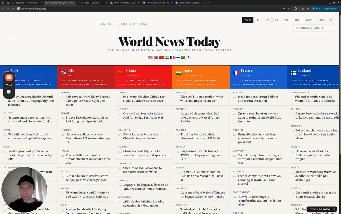341x214 pixels.
Task: Click the refresh headlines icon beside 900Y
Action: pyautogui.click(x=331, y=20)
